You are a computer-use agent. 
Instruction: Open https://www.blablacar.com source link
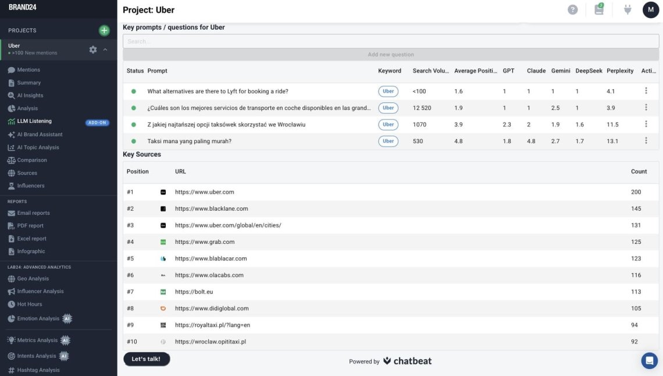211,258
